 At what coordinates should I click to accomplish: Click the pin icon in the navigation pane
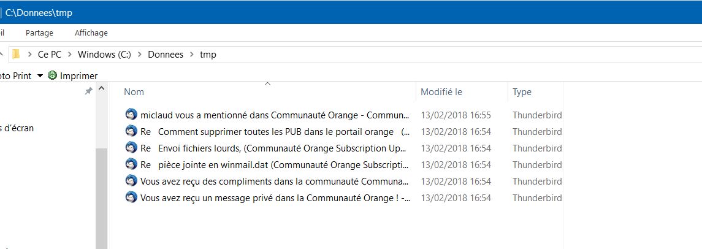tap(88, 91)
